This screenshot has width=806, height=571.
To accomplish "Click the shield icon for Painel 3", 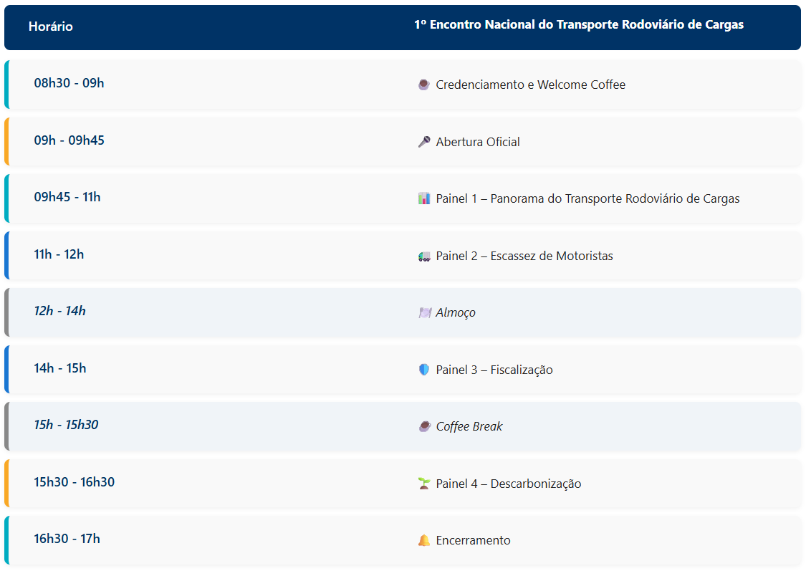I will click(424, 370).
